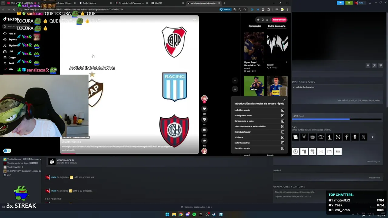The width and height of the screenshot is (388, 218).
Task: Click Ver mis logros link in Steam
Action: pos(373,161)
